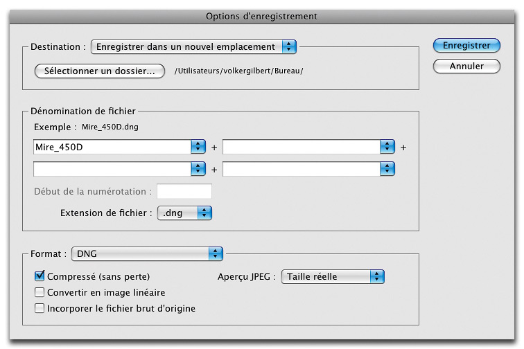Open the Sélectionner un dossier chooser
This screenshot has width=524, height=349.
100,71
